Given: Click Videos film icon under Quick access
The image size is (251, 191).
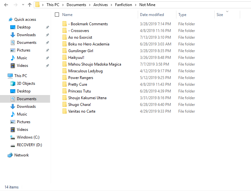Looking at the screenshot, I should pyautogui.click(x=13, y=66).
